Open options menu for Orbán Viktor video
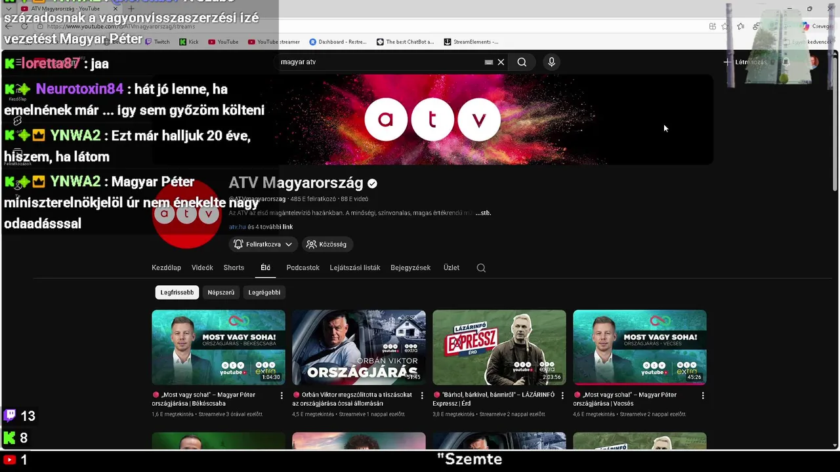The height and width of the screenshot is (472, 840). (422, 395)
